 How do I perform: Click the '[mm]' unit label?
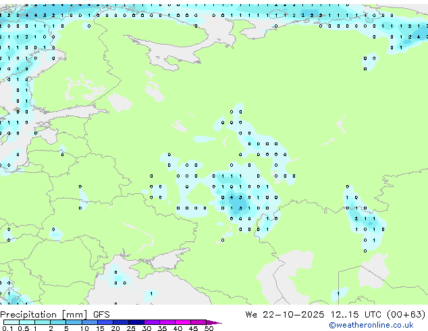point(75,315)
